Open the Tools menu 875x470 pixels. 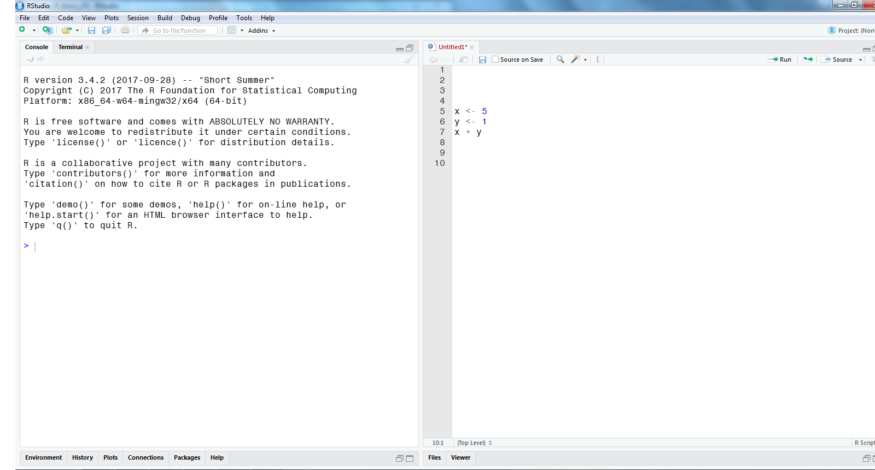coord(244,18)
